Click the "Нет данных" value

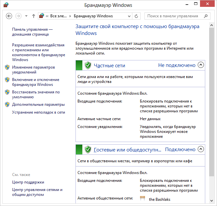coord(150,119)
